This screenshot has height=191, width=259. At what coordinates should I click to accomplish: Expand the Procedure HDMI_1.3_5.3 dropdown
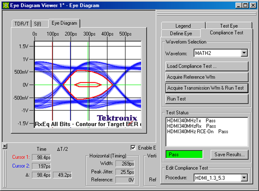point(244,178)
